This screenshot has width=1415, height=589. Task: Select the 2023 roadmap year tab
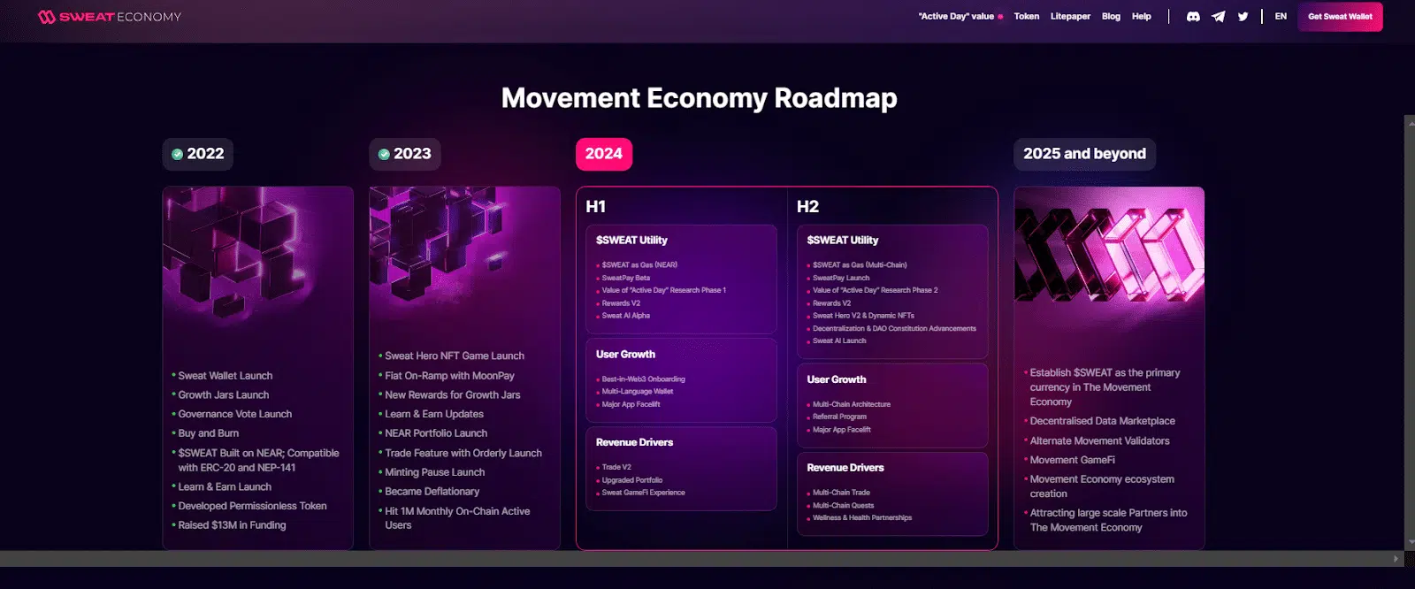point(404,154)
